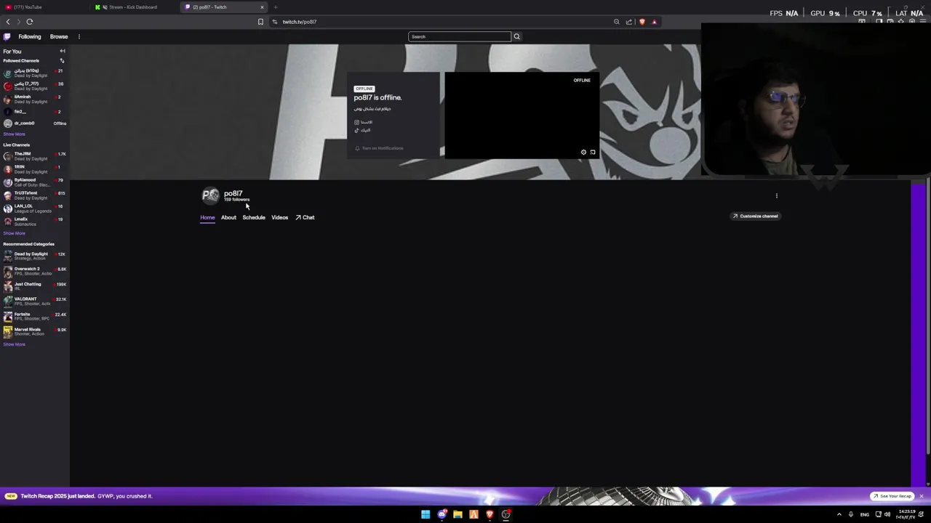Open dr_comb0 offline channel
Screen dimensions: 931x523
[34, 123]
